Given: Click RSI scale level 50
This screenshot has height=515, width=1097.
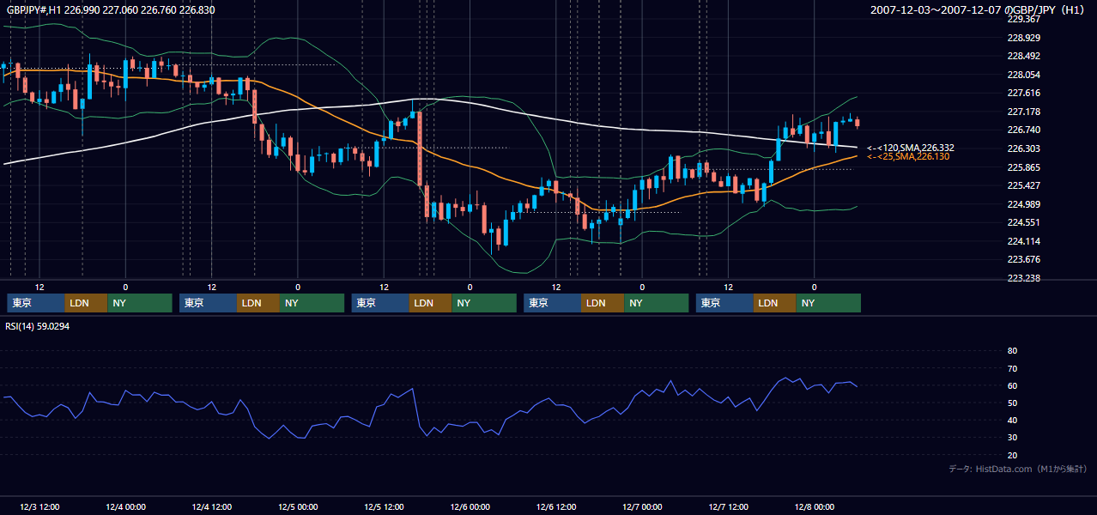Looking at the screenshot, I should pyautogui.click(x=1012, y=403).
